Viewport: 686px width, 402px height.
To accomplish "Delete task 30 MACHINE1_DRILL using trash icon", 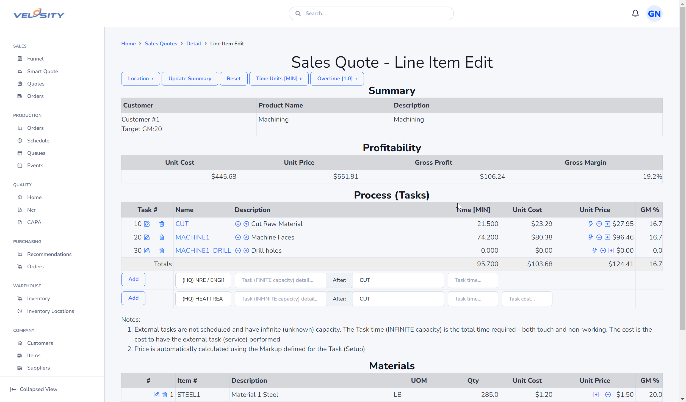I will [x=162, y=250].
